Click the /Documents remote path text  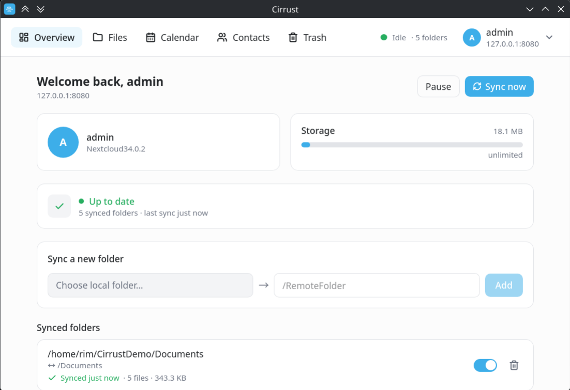[80, 366]
